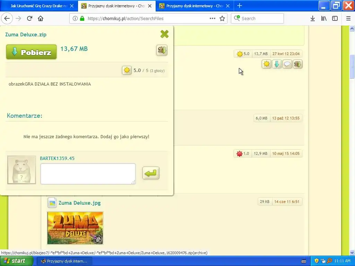355x266 pixels.
Task: Click the 11:11 AM taskbar clock
Action: pyautogui.click(x=342, y=261)
